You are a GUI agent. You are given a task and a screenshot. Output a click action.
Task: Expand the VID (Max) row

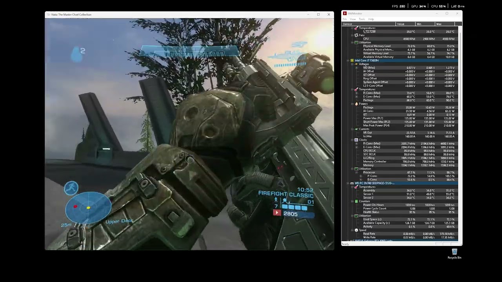pyautogui.click(x=356, y=68)
